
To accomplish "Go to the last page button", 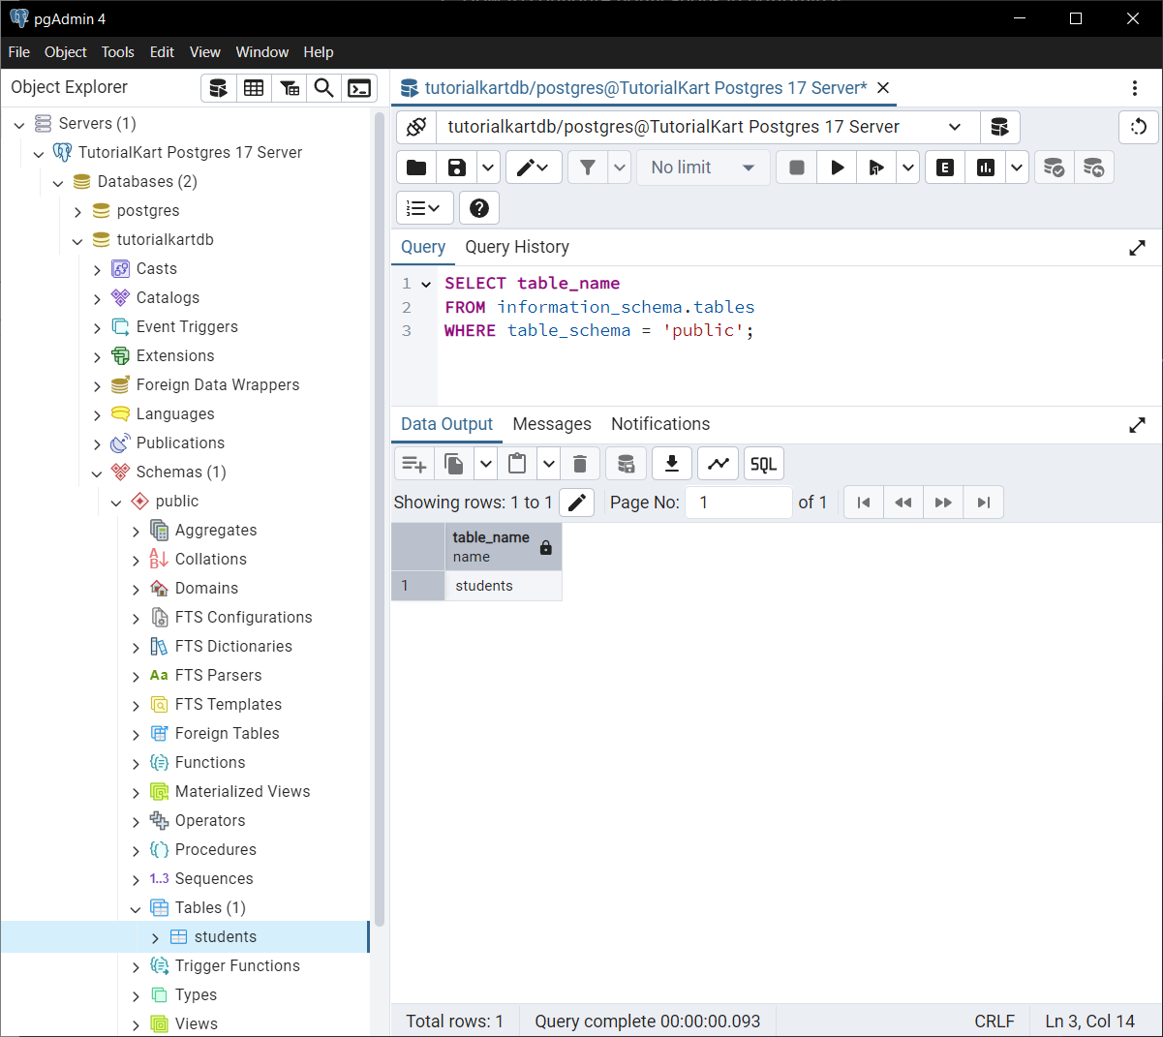I will [x=984, y=503].
